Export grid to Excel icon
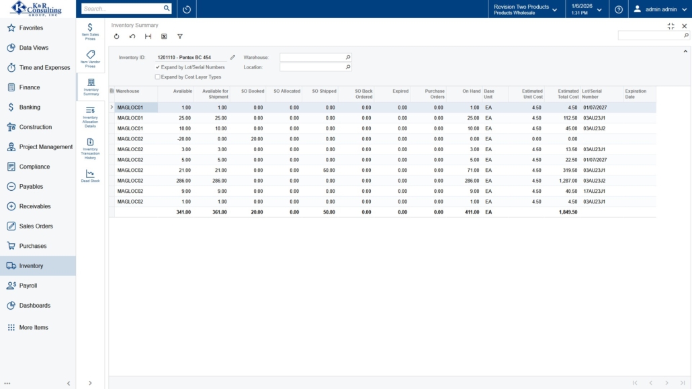692x389 pixels. pyautogui.click(x=164, y=36)
